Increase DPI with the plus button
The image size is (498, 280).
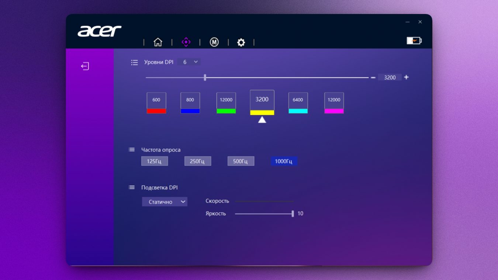point(406,77)
